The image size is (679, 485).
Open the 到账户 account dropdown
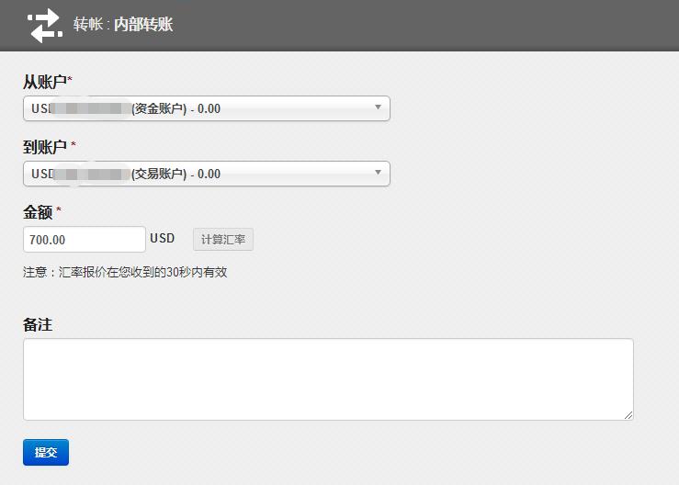pos(206,174)
